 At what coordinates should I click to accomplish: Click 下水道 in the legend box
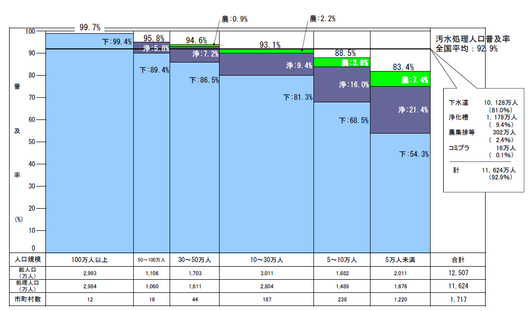coord(459,102)
